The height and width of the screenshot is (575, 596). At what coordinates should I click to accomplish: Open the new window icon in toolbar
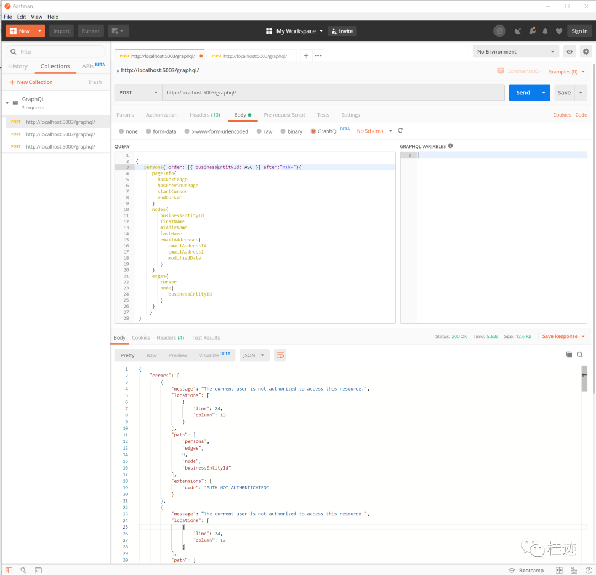(x=118, y=31)
